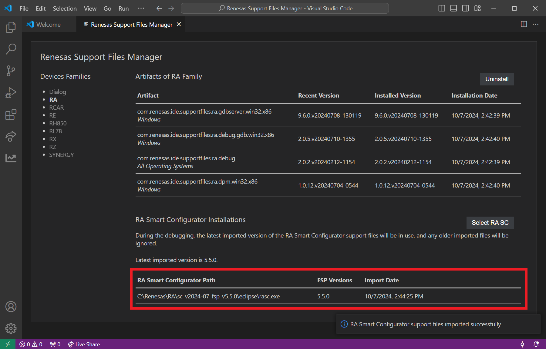Viewport: 546px width, 349px height.
Task: Click the remote window indicator in status bar
Action: [8, 344]
